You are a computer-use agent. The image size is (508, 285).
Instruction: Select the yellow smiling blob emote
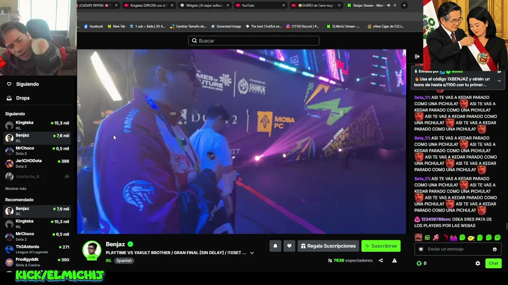[471, 237]
